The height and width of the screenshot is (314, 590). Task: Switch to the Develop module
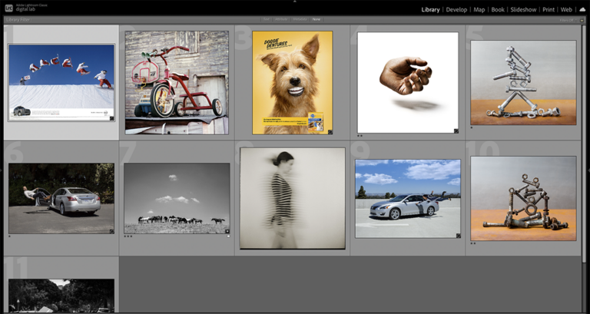[456, 10]
